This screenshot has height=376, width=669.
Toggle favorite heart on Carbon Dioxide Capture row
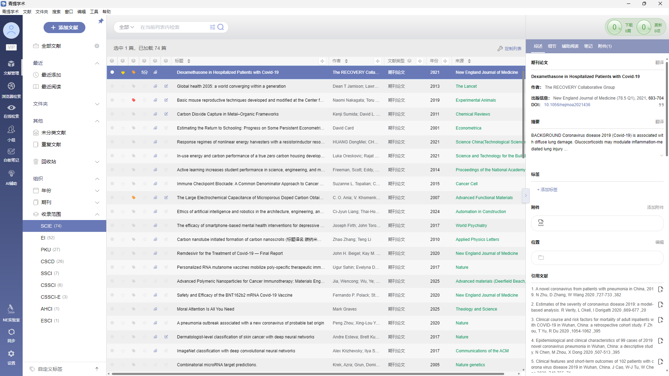coord(123,114)
